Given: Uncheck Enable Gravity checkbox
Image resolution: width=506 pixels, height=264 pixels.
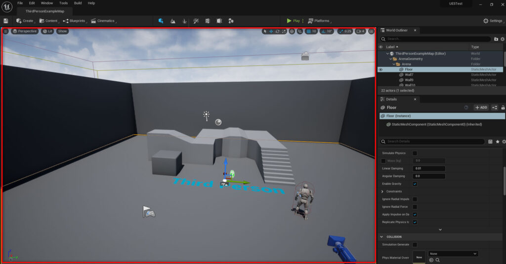Looking at the screenshot, I should click(415, 184).
